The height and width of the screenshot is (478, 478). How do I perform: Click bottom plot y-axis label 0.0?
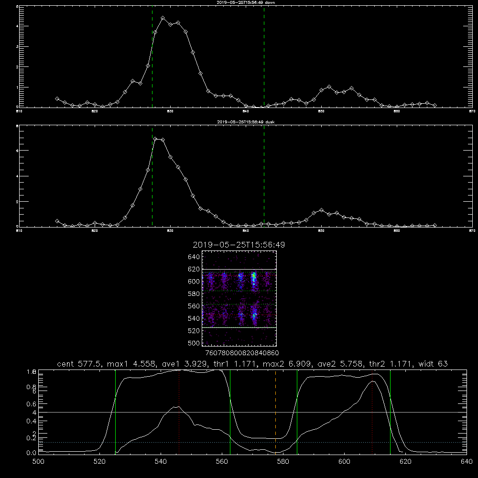32,453
